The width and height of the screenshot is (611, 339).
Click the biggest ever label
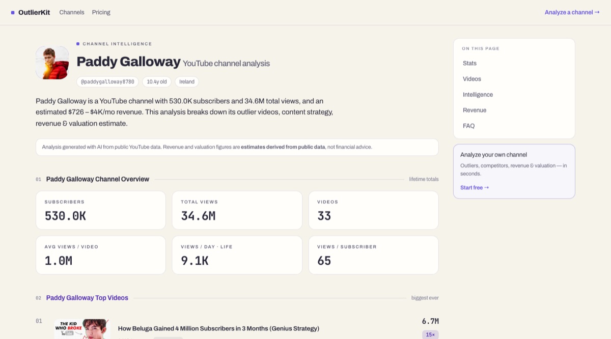(425, 298)
